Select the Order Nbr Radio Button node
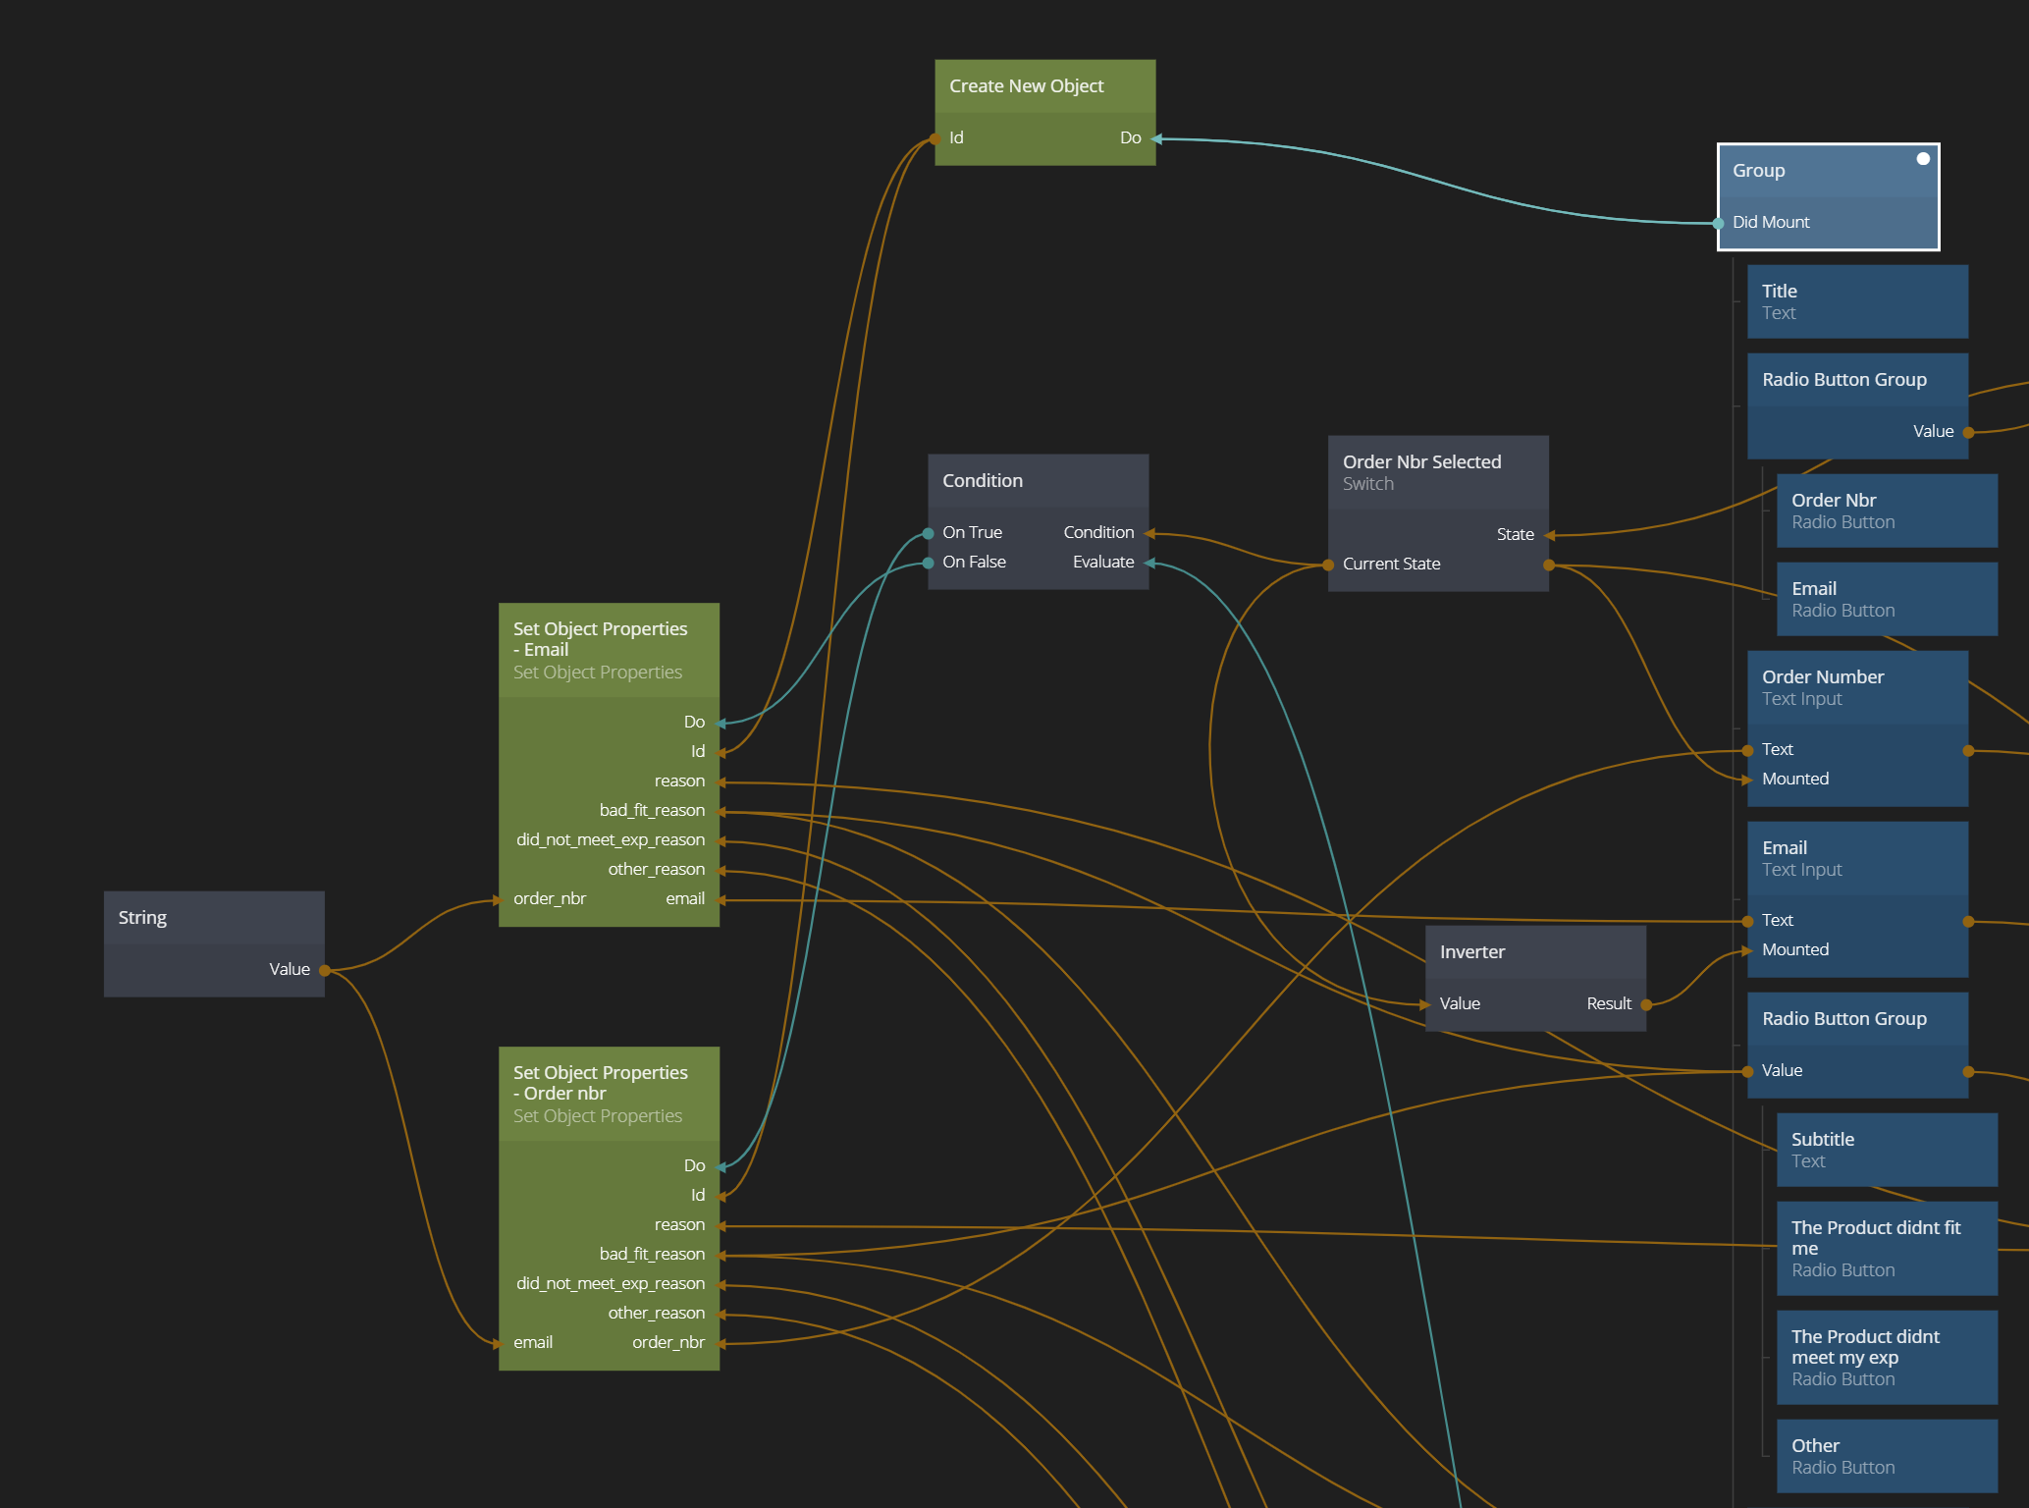The height and width of the screenshot is (1508, 2029). tap(1886, 511)
